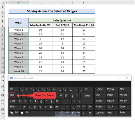Close the On-Screen Keyboard window

pyautogui.click(x=127, y=78)
